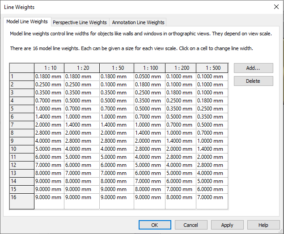Switch to Perspective Line Weights tab
The width and height of the screenshot is (284, 234).
point(80,22)
